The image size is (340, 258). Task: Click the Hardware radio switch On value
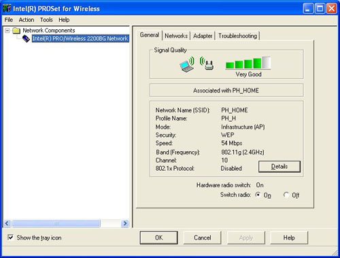coord(260,185)
